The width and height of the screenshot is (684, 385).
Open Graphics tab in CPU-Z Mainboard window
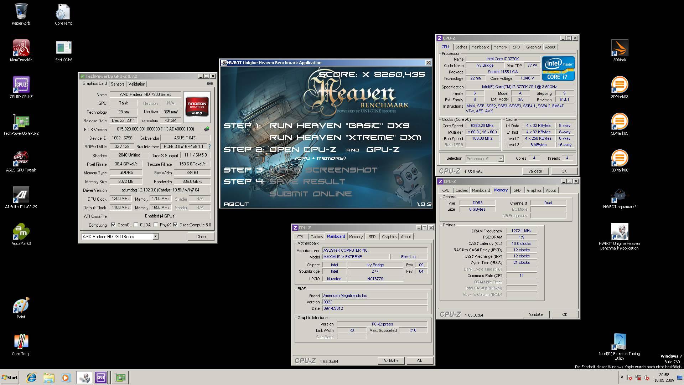click(x=389, y=237)
